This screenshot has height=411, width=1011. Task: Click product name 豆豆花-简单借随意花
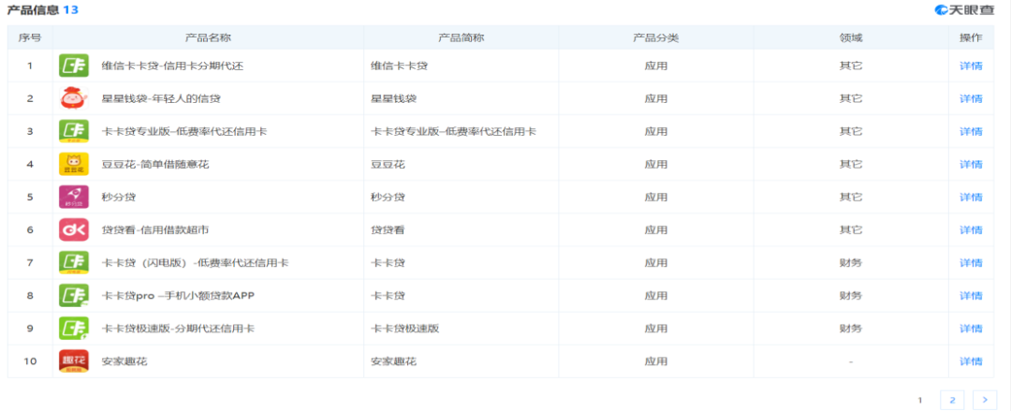[x=155, y=165]
